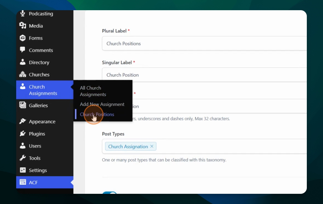Click the Podcasting microphone icon

click(x=23, y=13)
